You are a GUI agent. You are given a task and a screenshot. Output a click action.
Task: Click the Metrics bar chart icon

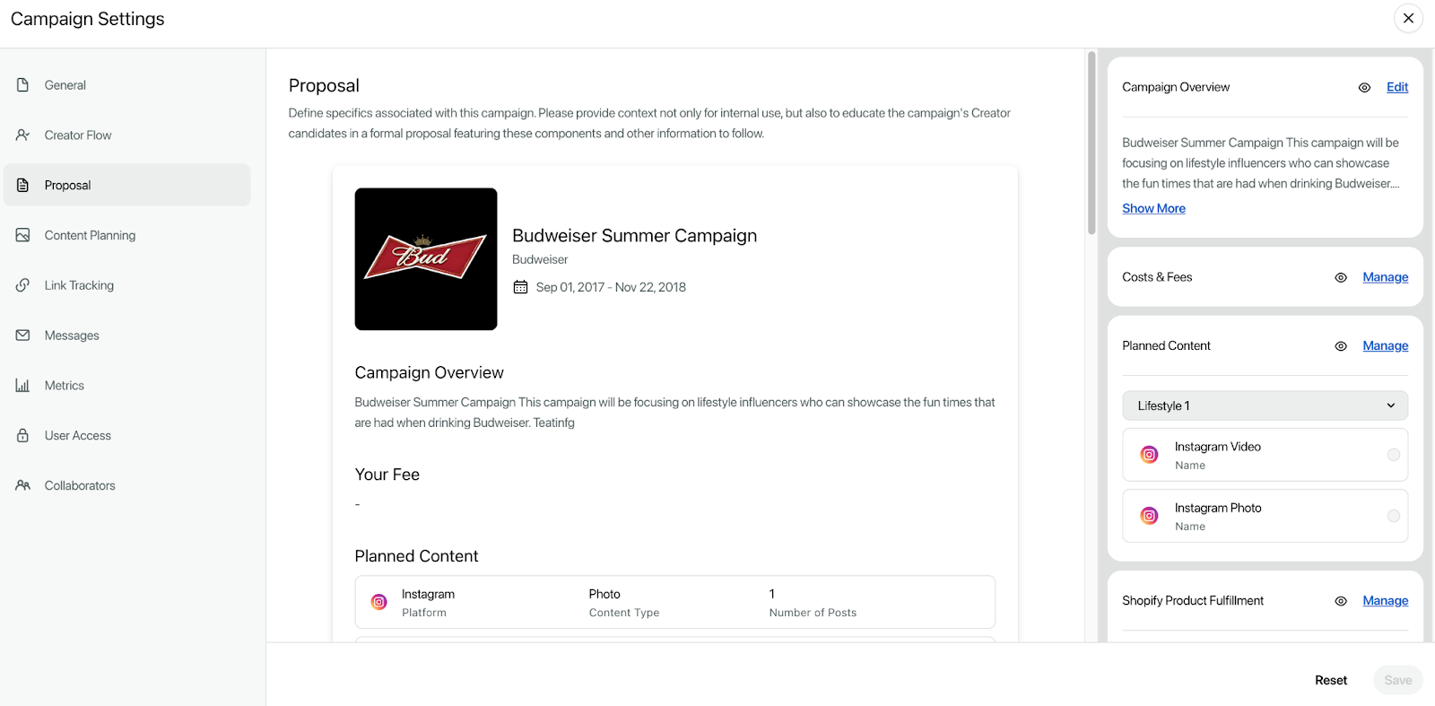[22, 386]
